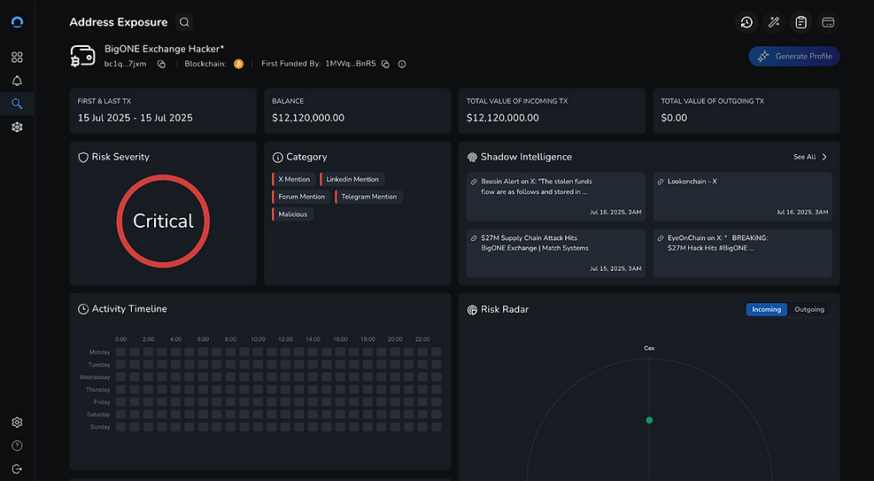The width and height of the screenshot is (874, 481).
Task: Click link icon on Lookonchain card
Action: [x=661, y=182]
